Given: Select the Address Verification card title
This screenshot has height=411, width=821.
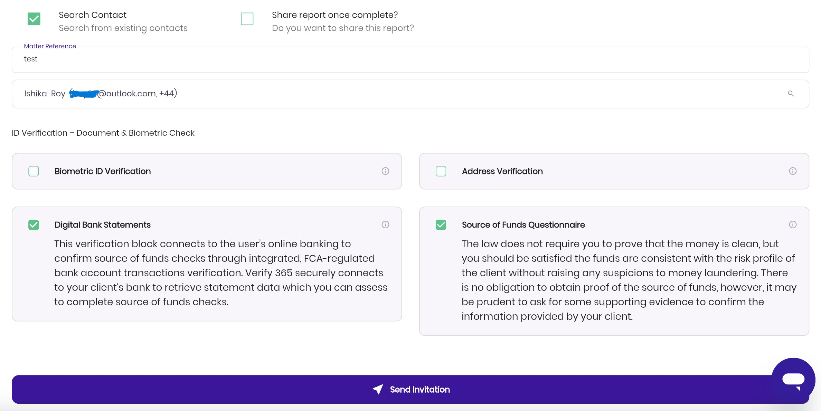Looking at the screenshot, I should pos(502,171).
